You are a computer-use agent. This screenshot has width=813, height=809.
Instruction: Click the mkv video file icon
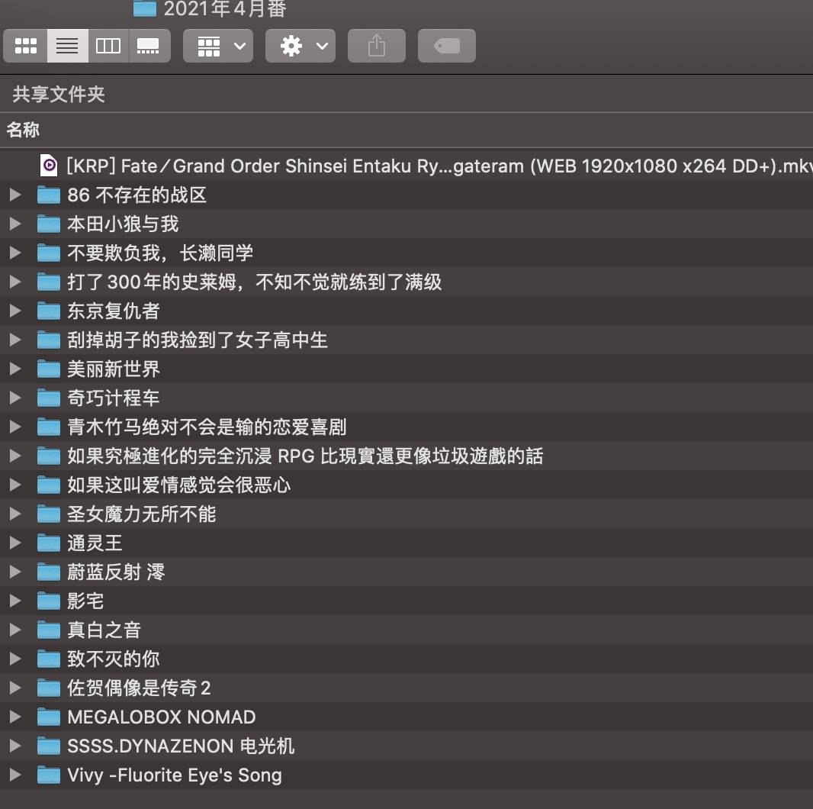click(49, 166)
